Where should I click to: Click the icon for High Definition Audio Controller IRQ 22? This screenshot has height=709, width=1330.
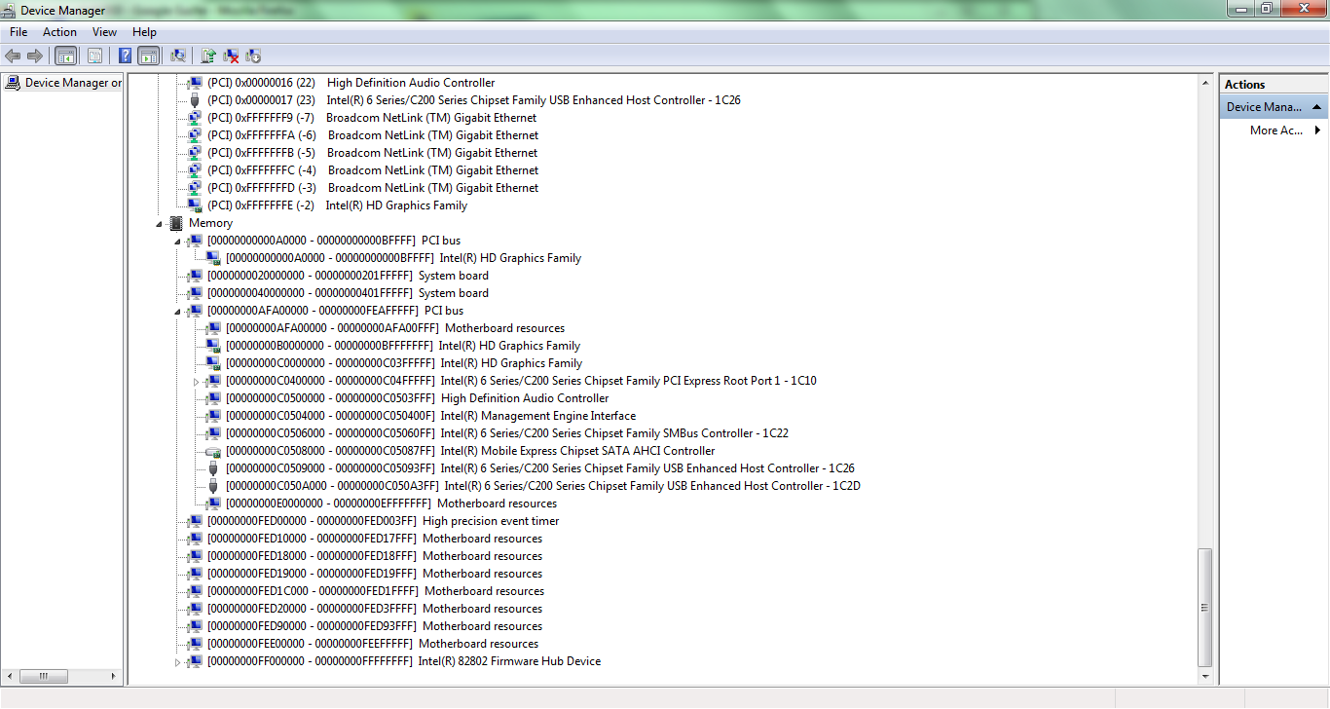[195, 83]
